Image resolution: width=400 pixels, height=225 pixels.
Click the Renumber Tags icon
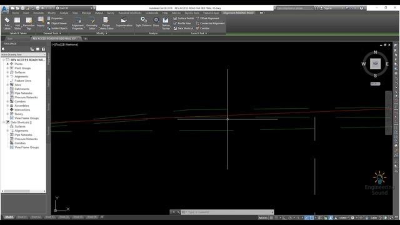pyautogui.click(x=29, y=23)
